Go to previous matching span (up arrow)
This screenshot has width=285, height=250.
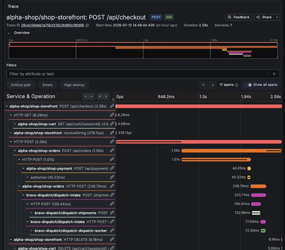(x=204, y=85)
